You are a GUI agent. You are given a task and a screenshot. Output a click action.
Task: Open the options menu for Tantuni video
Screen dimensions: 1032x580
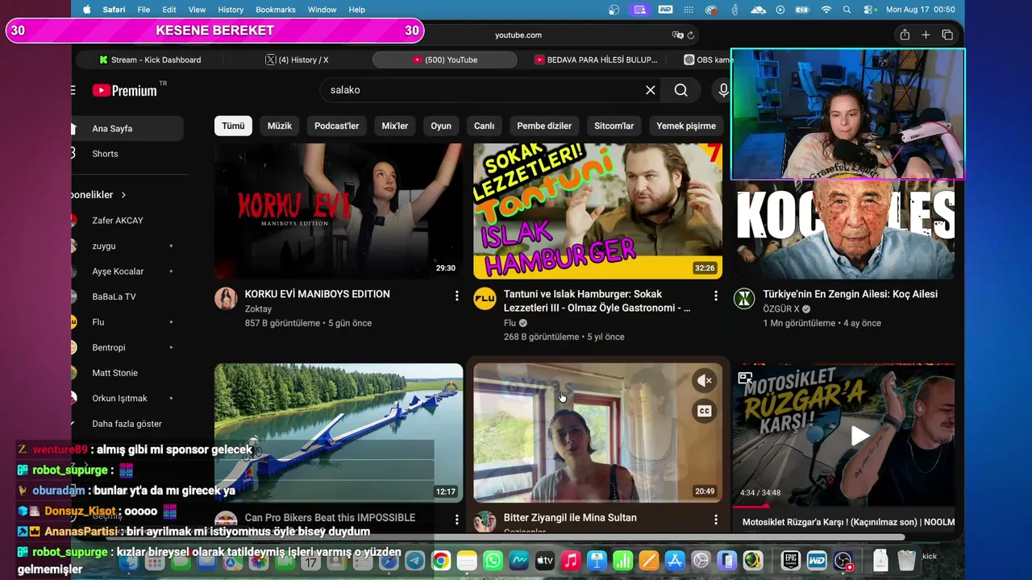(x=715, y=296)
